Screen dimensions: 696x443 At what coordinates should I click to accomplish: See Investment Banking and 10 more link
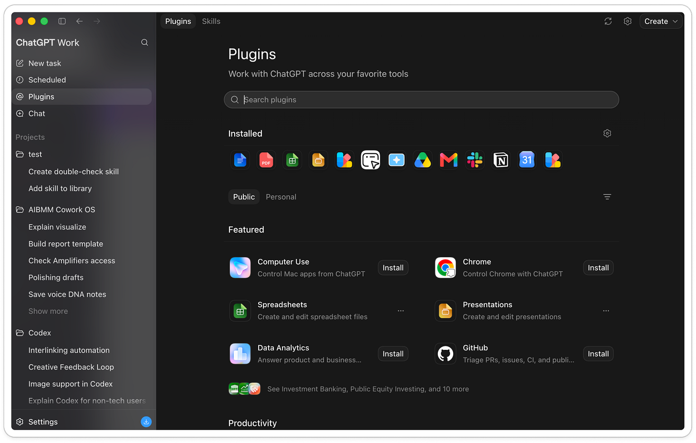coord(368,389)
